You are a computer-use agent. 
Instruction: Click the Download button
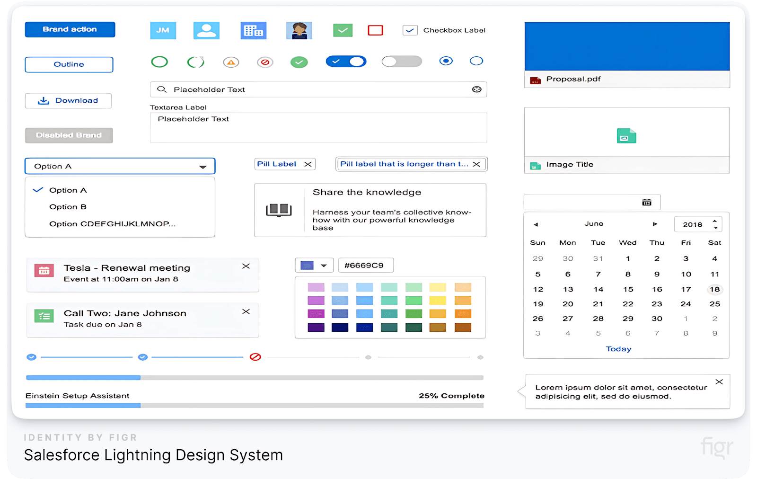(x=68, y=101)
